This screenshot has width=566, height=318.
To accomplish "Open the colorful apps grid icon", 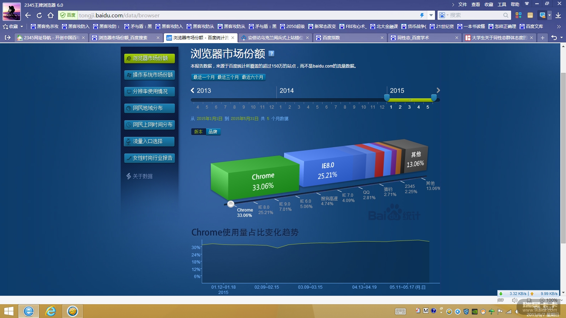I will coord(519,15).
